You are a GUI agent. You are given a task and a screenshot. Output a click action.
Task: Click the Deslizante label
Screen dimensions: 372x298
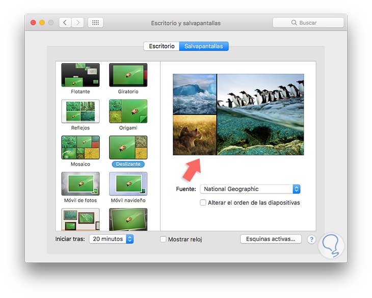tap(128, 164)
